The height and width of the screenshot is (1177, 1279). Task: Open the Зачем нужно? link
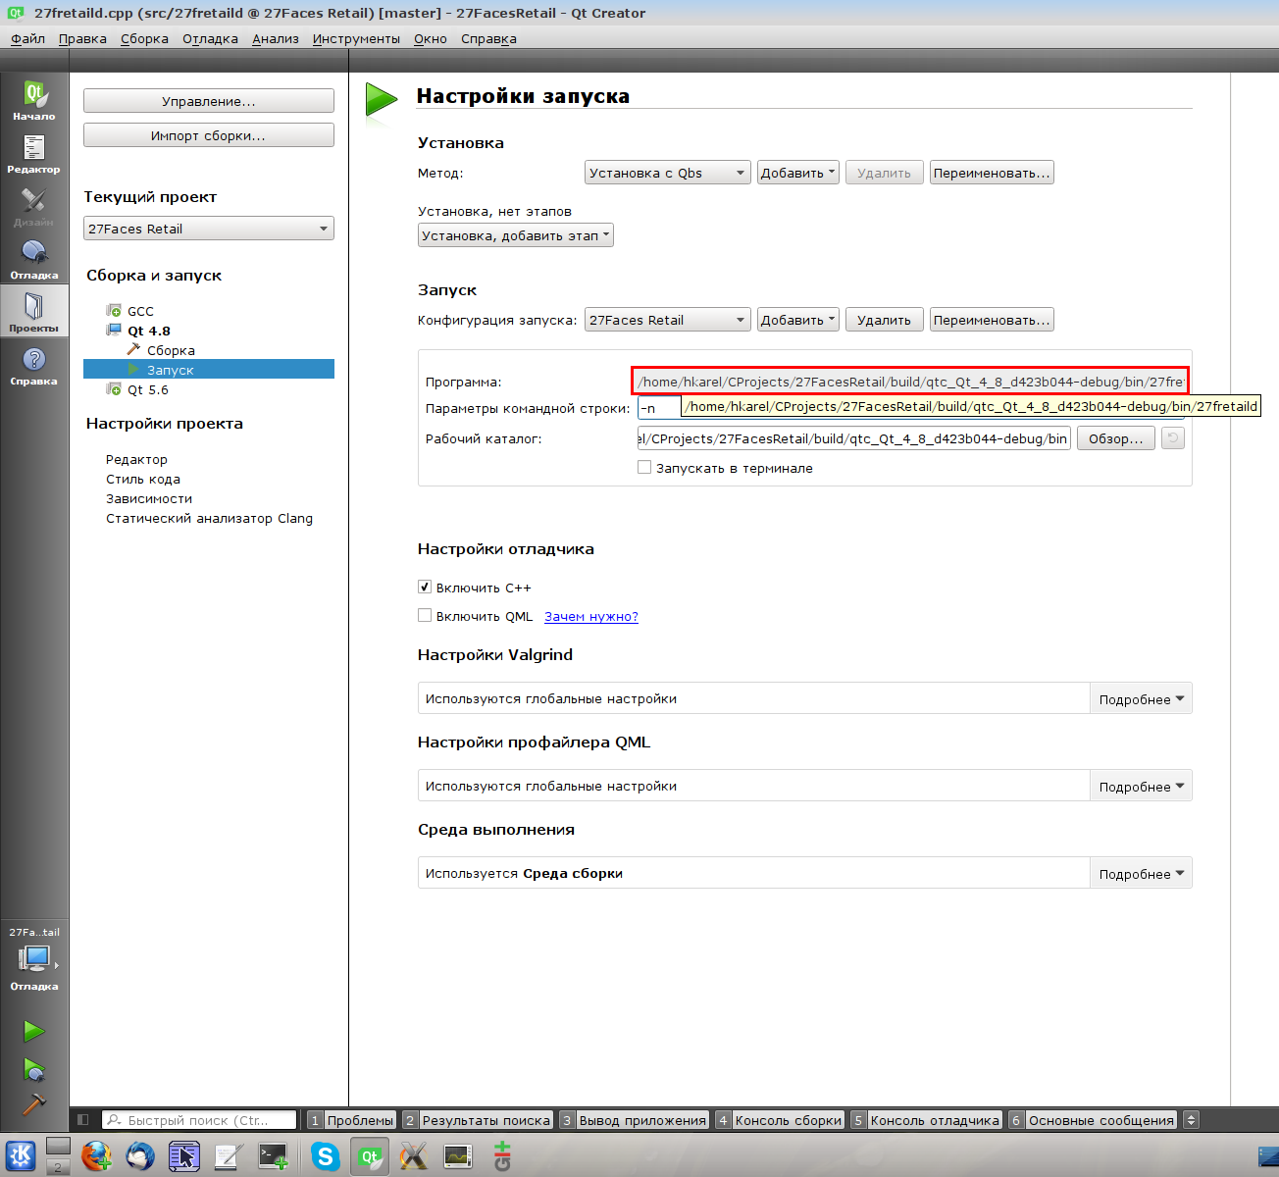tap(590, 617)
